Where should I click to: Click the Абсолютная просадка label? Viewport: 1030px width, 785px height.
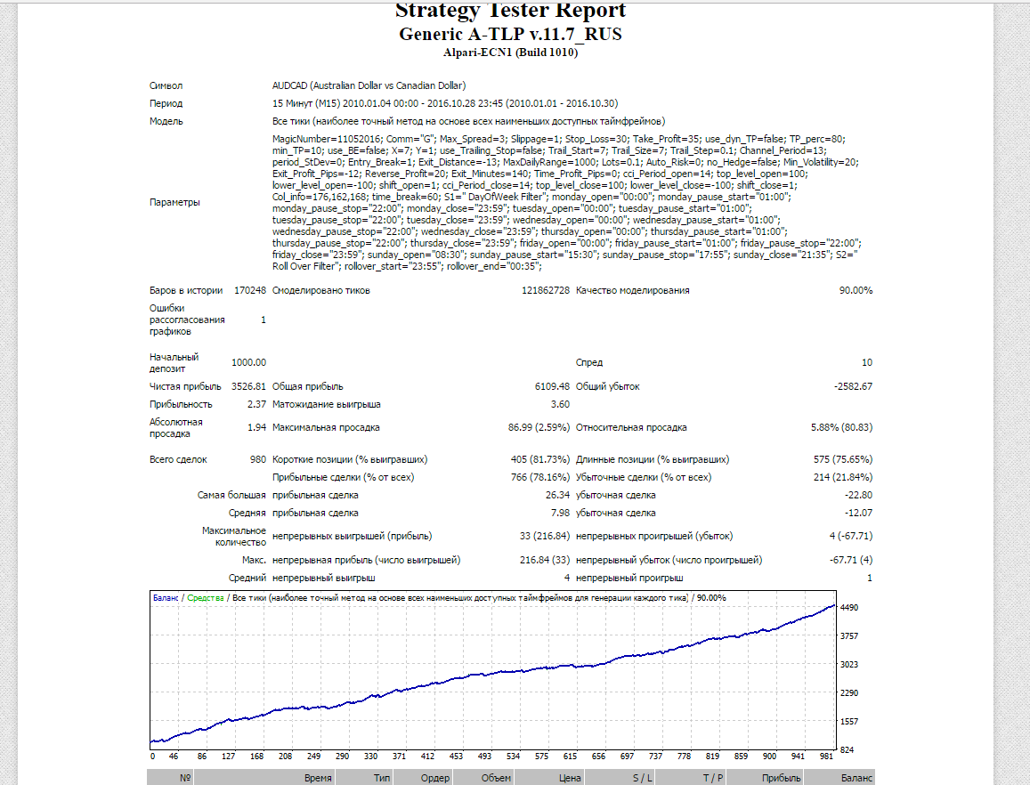pyautogui.click(x=176, y=427)
